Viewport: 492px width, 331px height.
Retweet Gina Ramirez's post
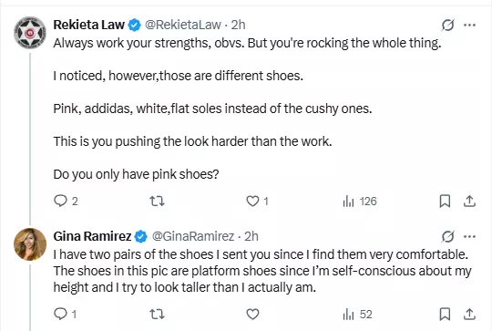(157, 314)
